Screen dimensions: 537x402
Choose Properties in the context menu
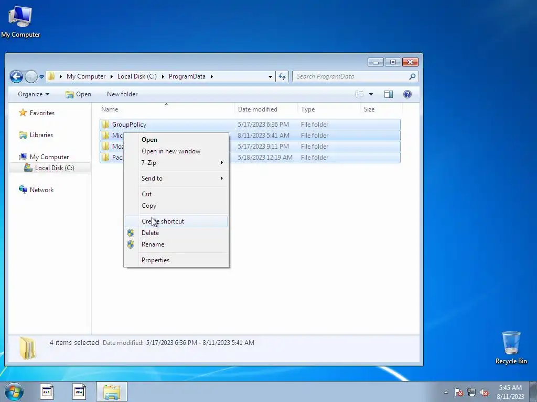click(176, 260)
